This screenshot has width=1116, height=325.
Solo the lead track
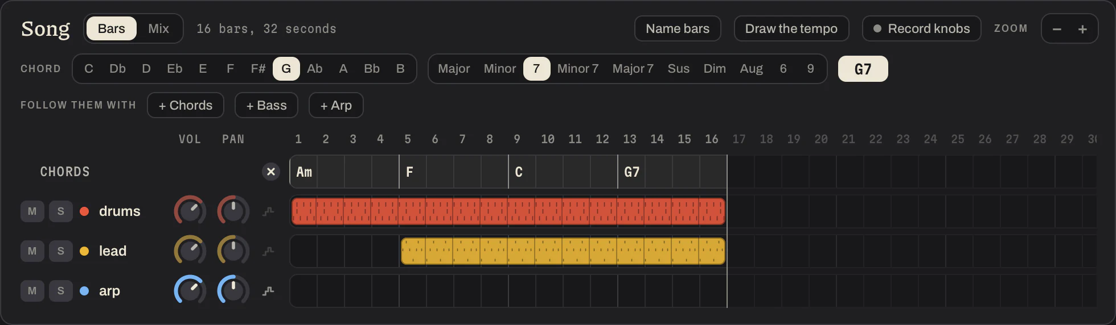[x=61, y=251]
